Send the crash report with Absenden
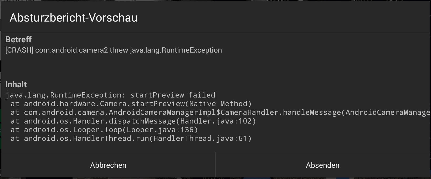Image resolution: width=431 pixels, height=179 pixels. coord(323,165)
